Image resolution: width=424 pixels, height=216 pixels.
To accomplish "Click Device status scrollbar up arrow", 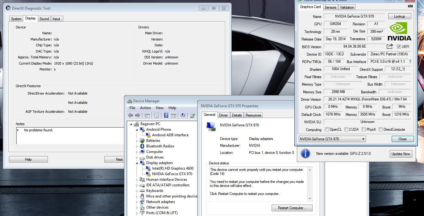I will [310, 170].
